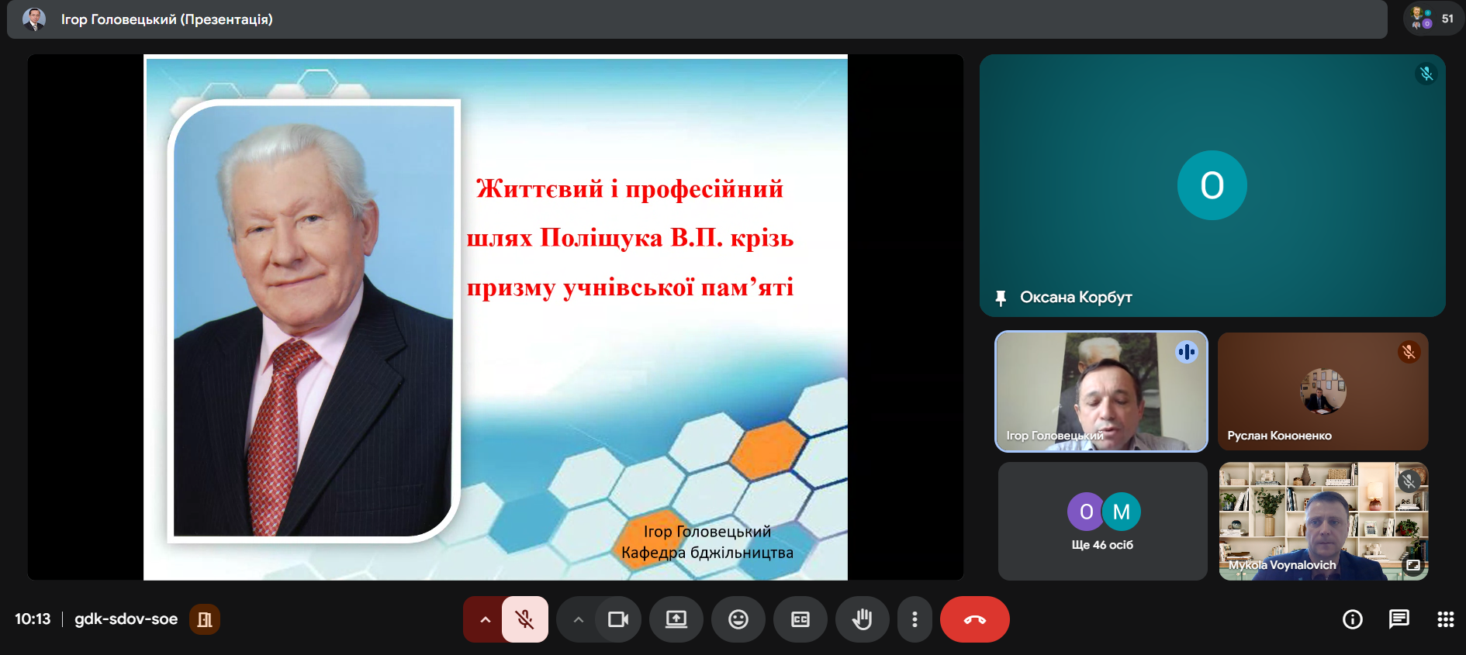
Task: Open the activities grid panel
Action: 1446,619
